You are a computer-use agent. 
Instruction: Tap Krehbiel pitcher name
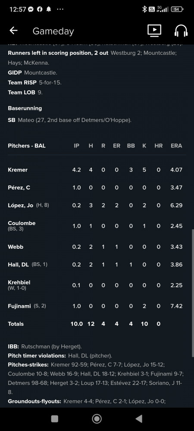19,283
